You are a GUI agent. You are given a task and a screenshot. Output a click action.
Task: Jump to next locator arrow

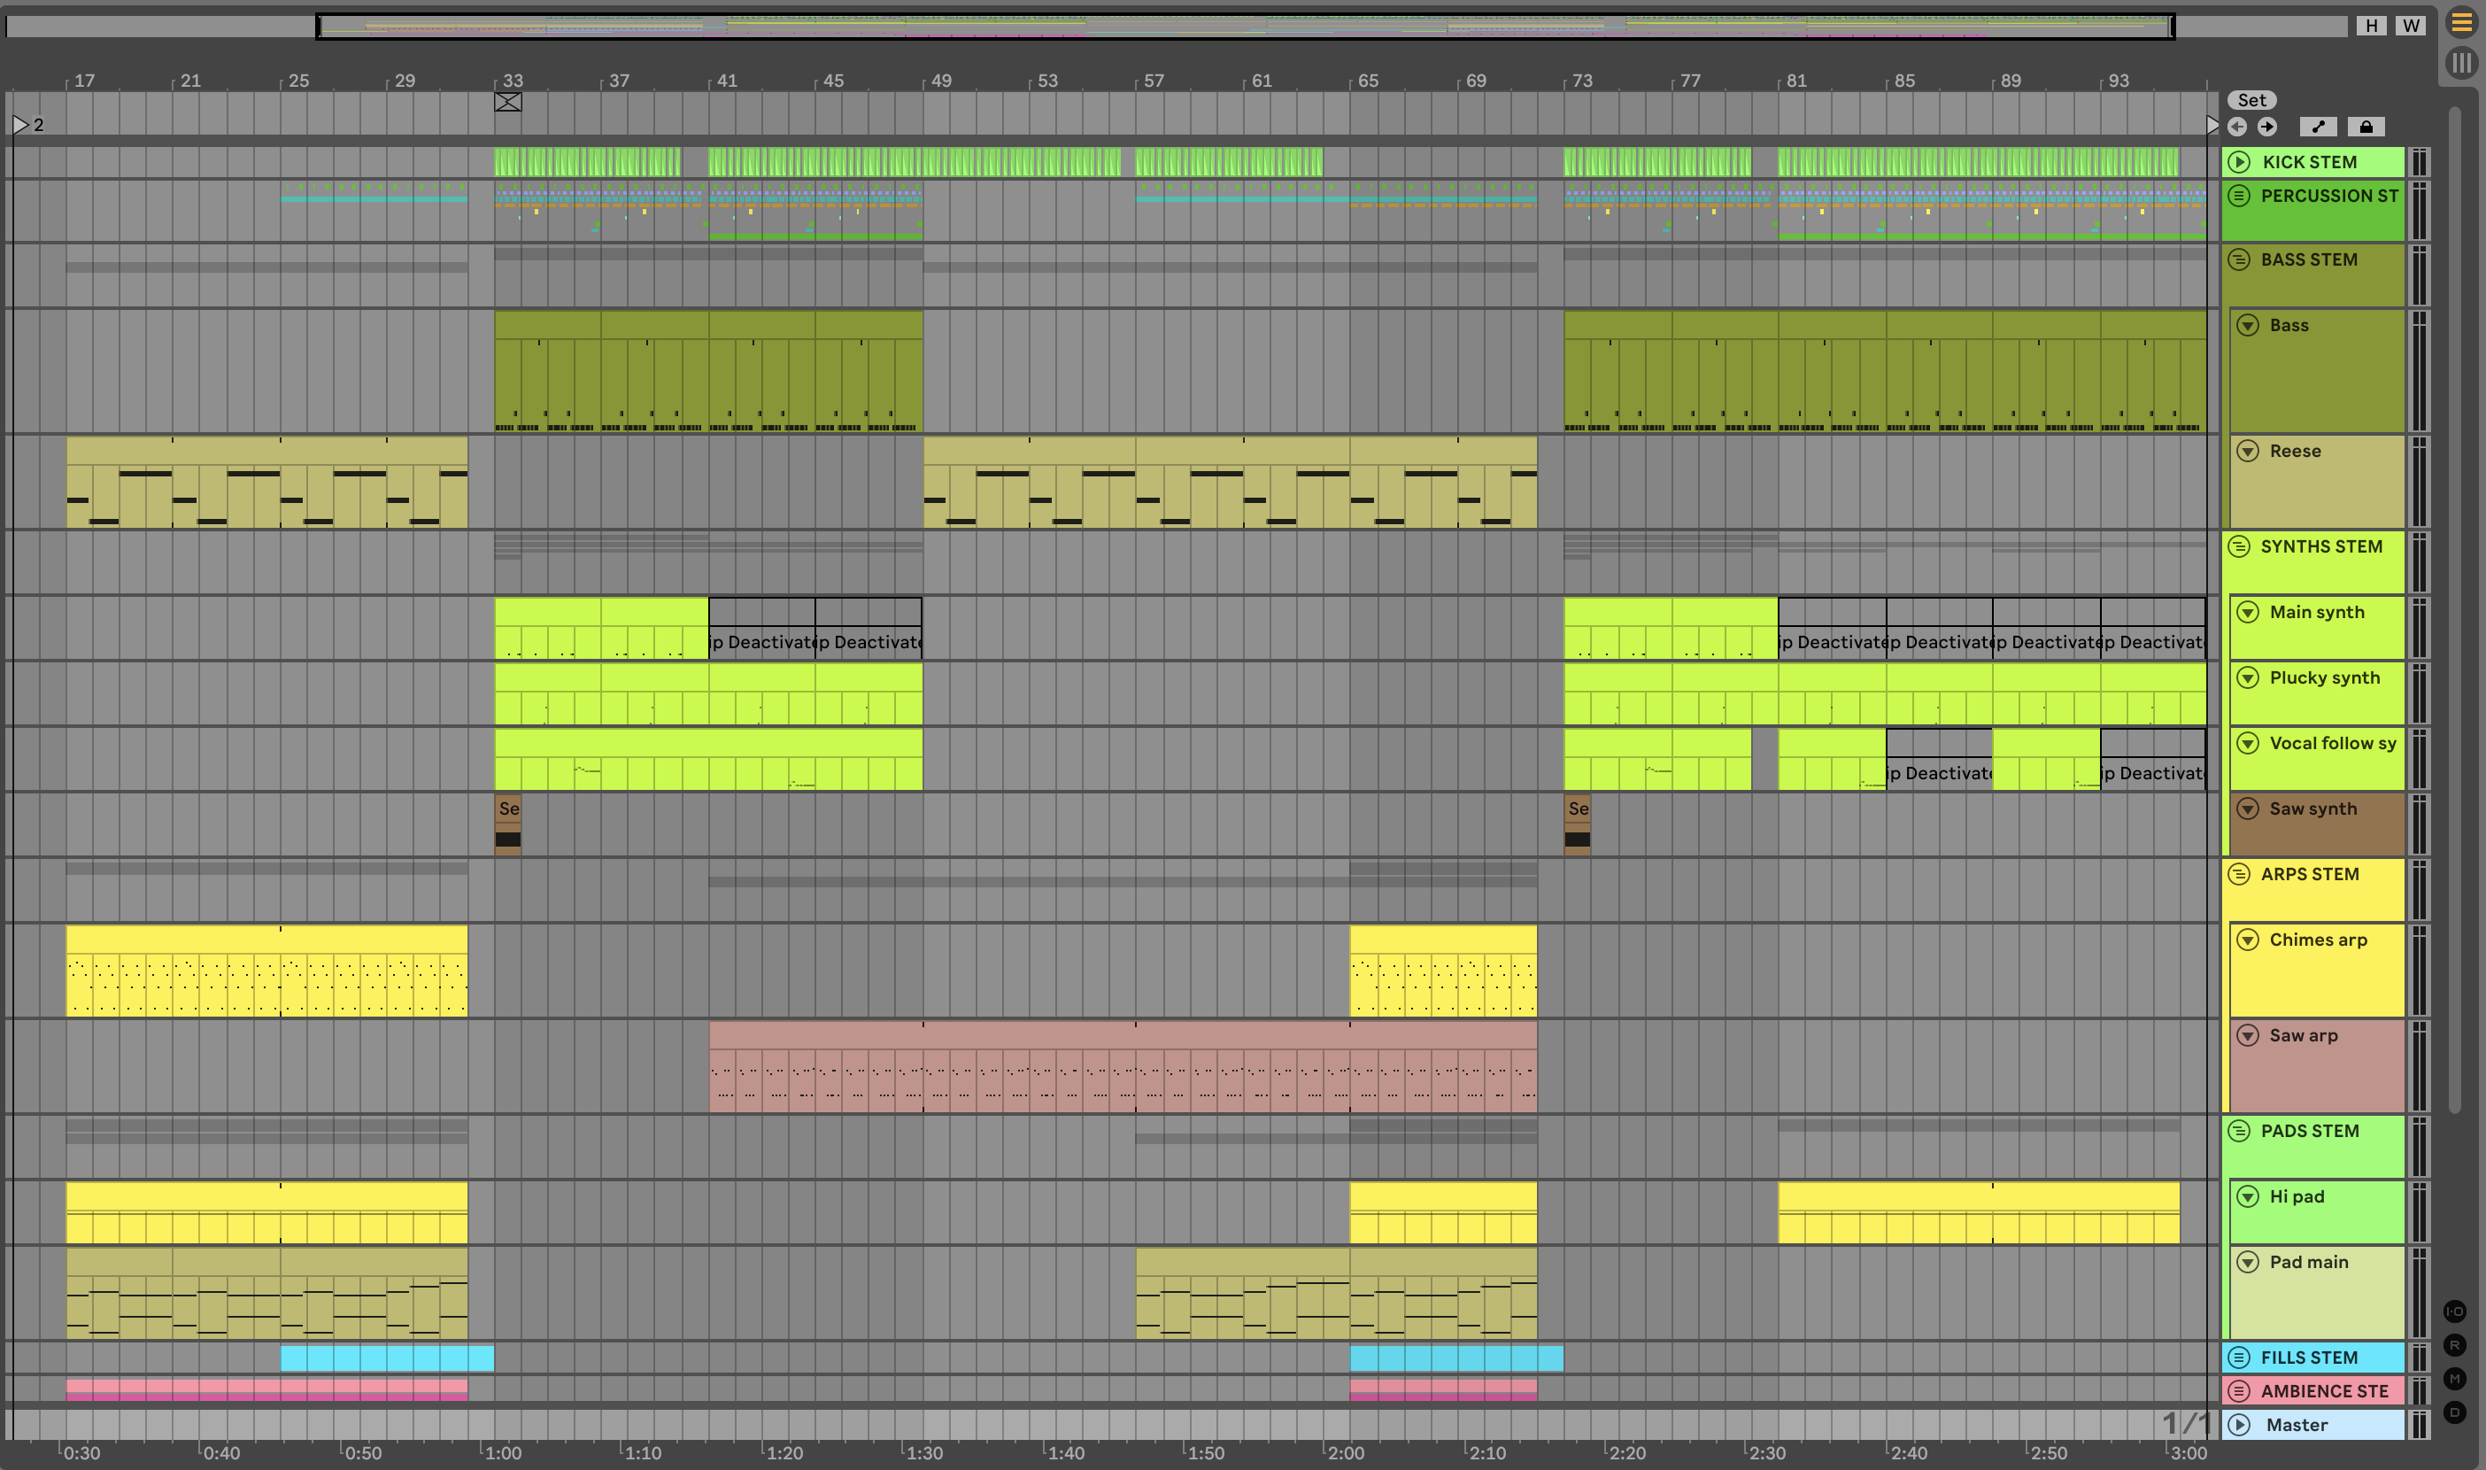click(x=2267, y=126)
